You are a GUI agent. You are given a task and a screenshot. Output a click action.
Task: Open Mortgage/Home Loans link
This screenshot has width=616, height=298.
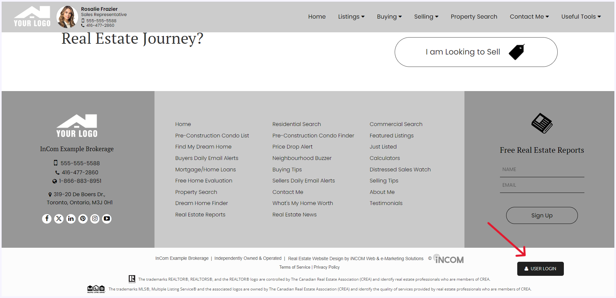click(x=205, y=169)
